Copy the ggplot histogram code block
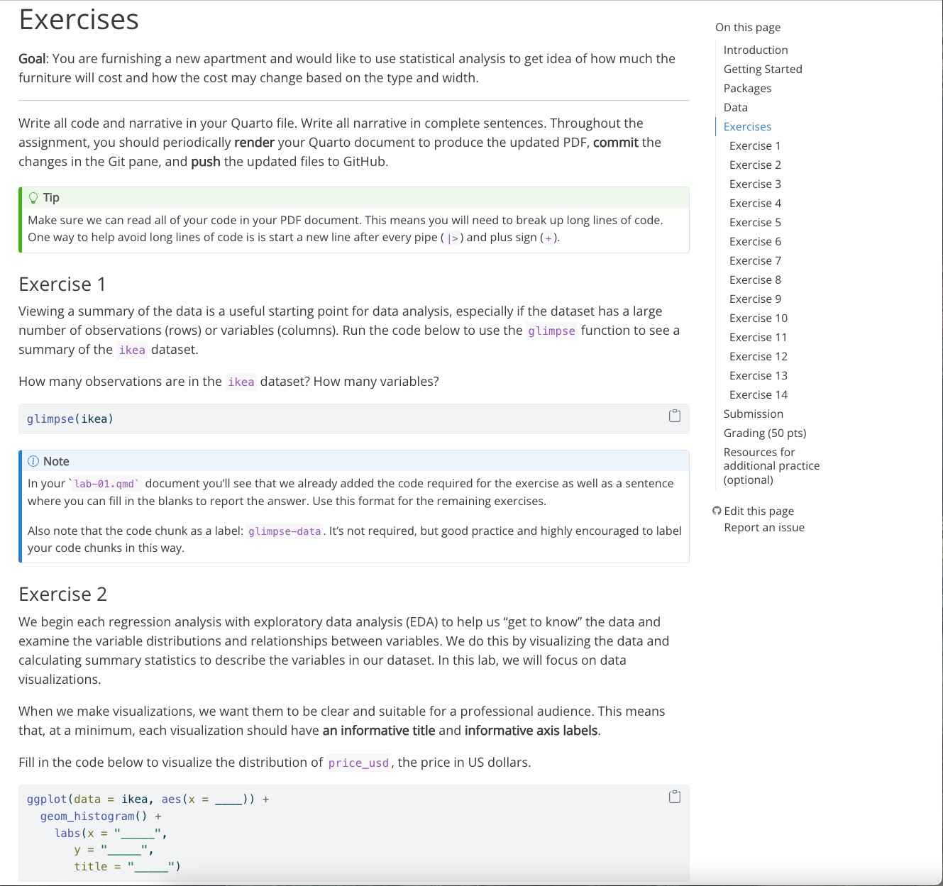This screenshot has width=943, height=886. click(674, 797)
